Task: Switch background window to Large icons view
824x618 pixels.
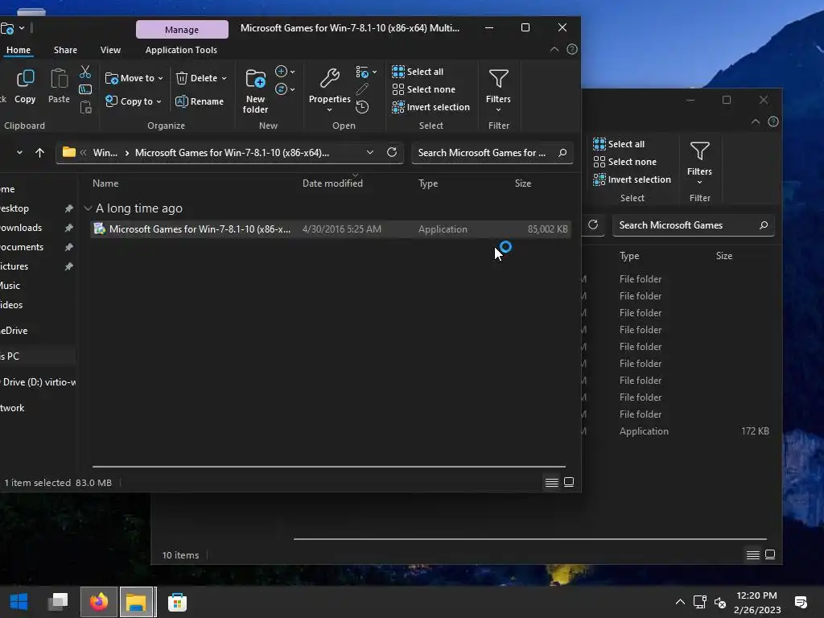Action: [770, 555]
